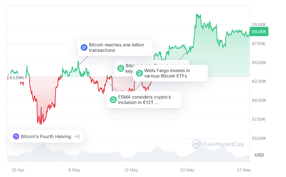Open the Bitcoin reaches one billion transactions card

pyautogui.click(x=115, y=47)
